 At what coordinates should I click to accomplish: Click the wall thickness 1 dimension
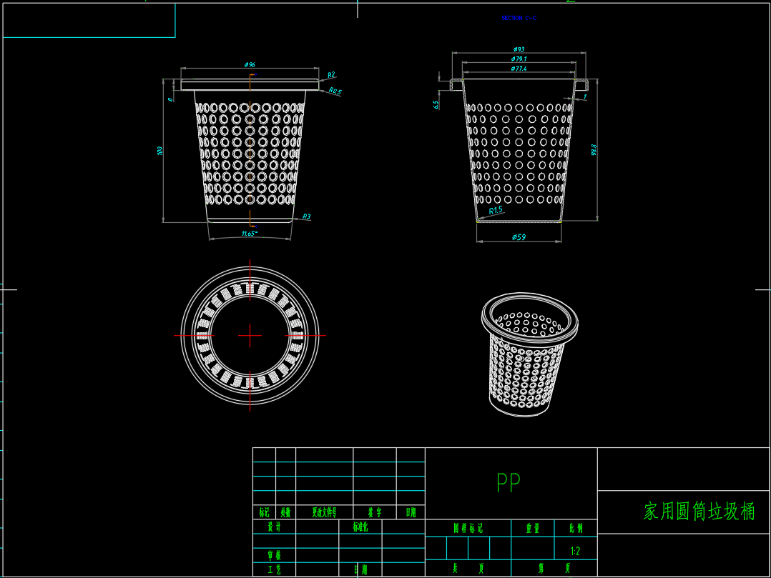click(585, 97)
